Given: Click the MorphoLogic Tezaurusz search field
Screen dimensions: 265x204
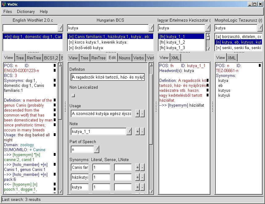Looking at the screenshot, I should 236,28.
